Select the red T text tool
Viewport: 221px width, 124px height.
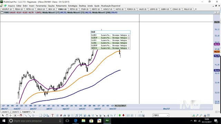[52, 115]
